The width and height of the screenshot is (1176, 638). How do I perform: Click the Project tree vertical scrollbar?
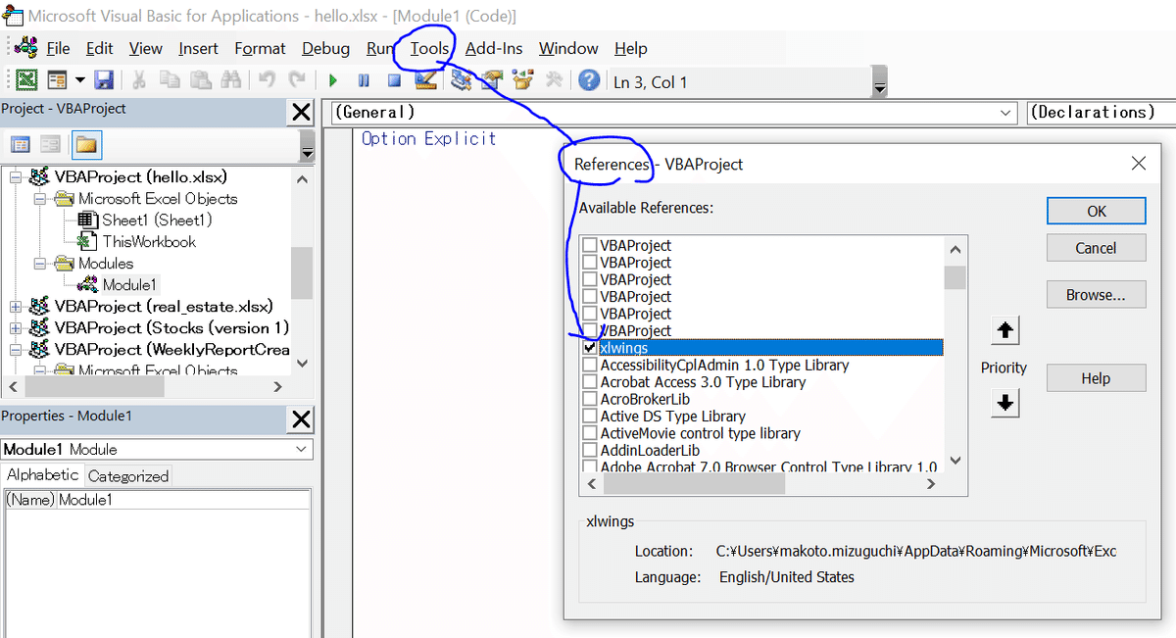pos(302,271)
